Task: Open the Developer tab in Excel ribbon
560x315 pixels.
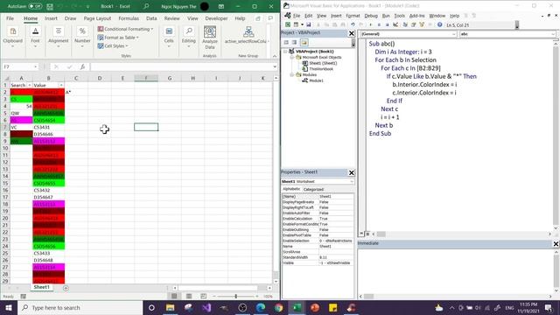Action: [216, 18]
